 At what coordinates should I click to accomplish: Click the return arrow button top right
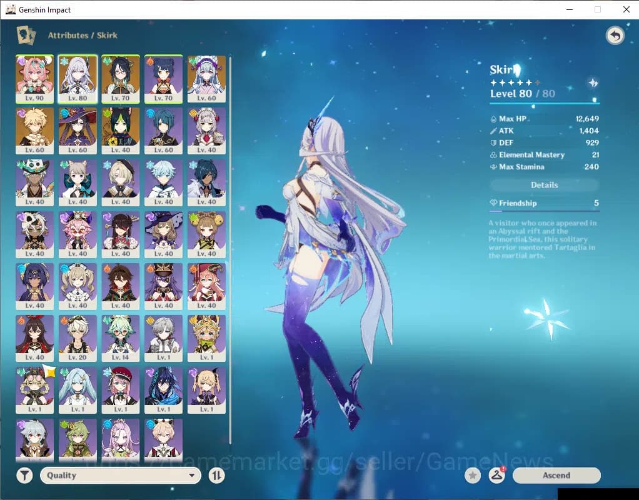(615, 36)
